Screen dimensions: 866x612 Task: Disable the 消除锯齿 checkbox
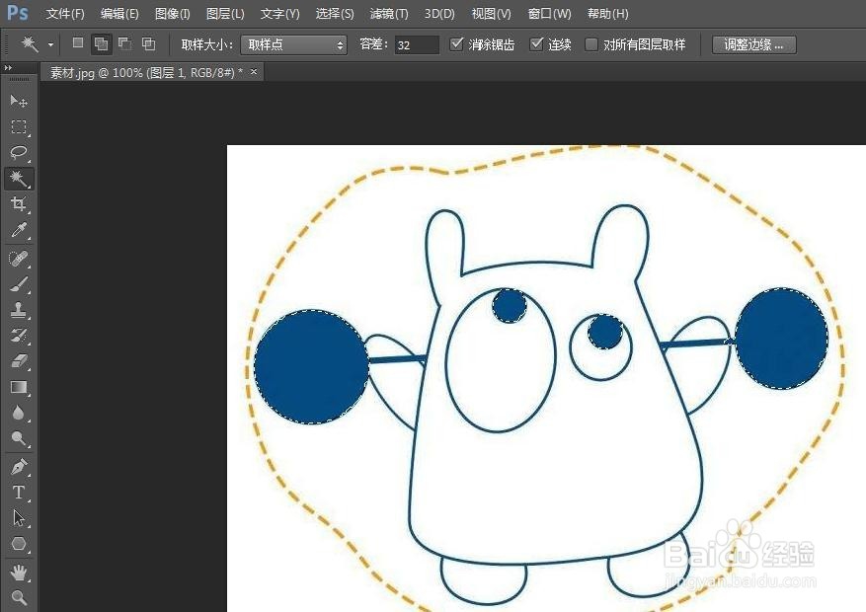point(457,44)
